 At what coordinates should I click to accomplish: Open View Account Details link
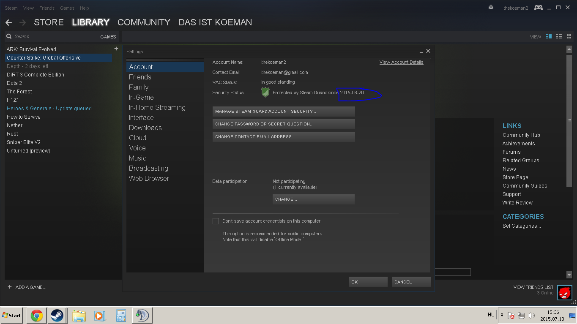401,62
